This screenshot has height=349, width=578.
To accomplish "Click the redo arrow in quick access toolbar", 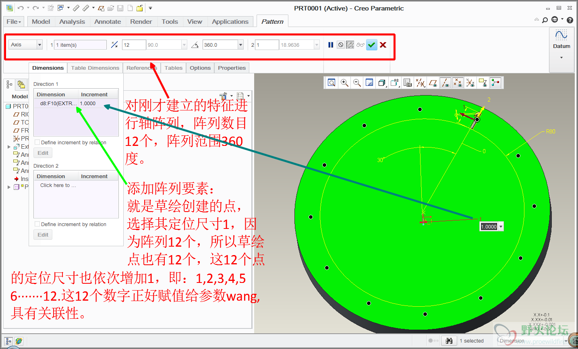I will click(x=36, y=8).
